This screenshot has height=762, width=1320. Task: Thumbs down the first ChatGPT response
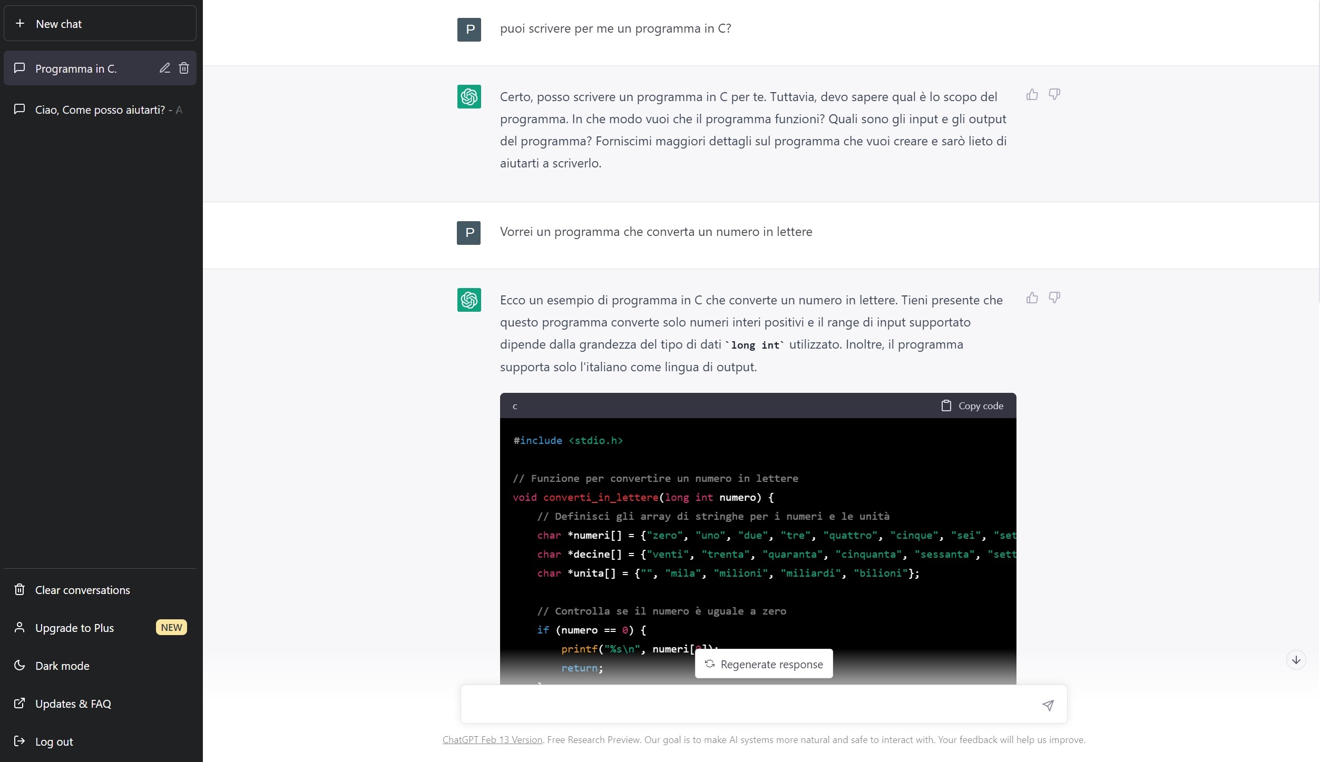coord(1054,95)
